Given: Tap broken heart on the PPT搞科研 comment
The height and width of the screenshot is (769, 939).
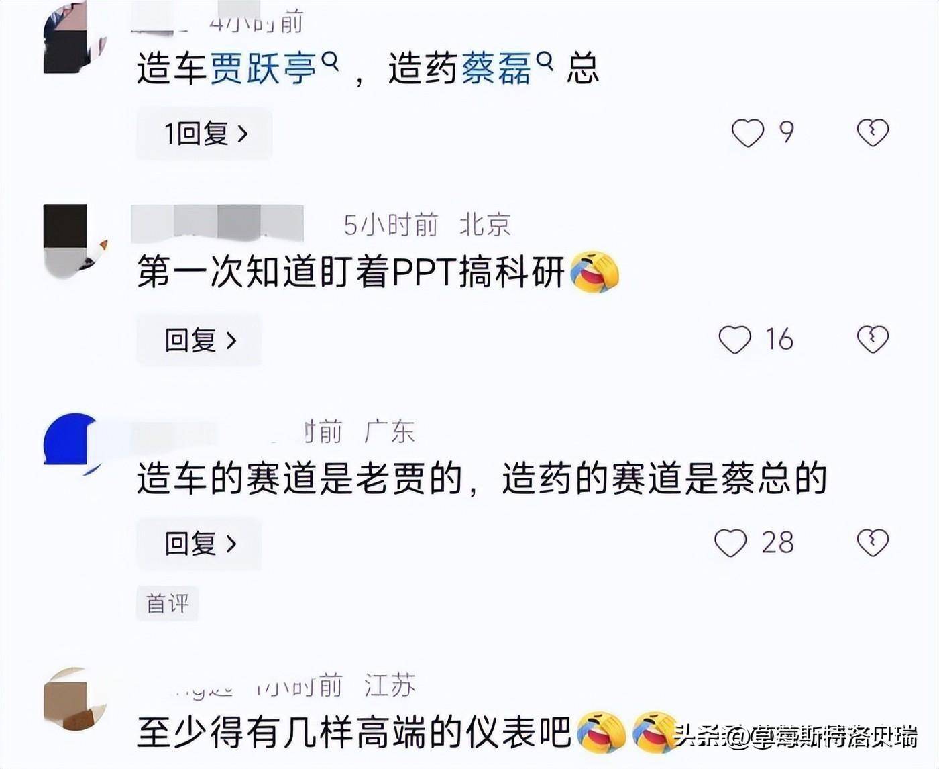Looking at the screenshot, I should [873, 340].
